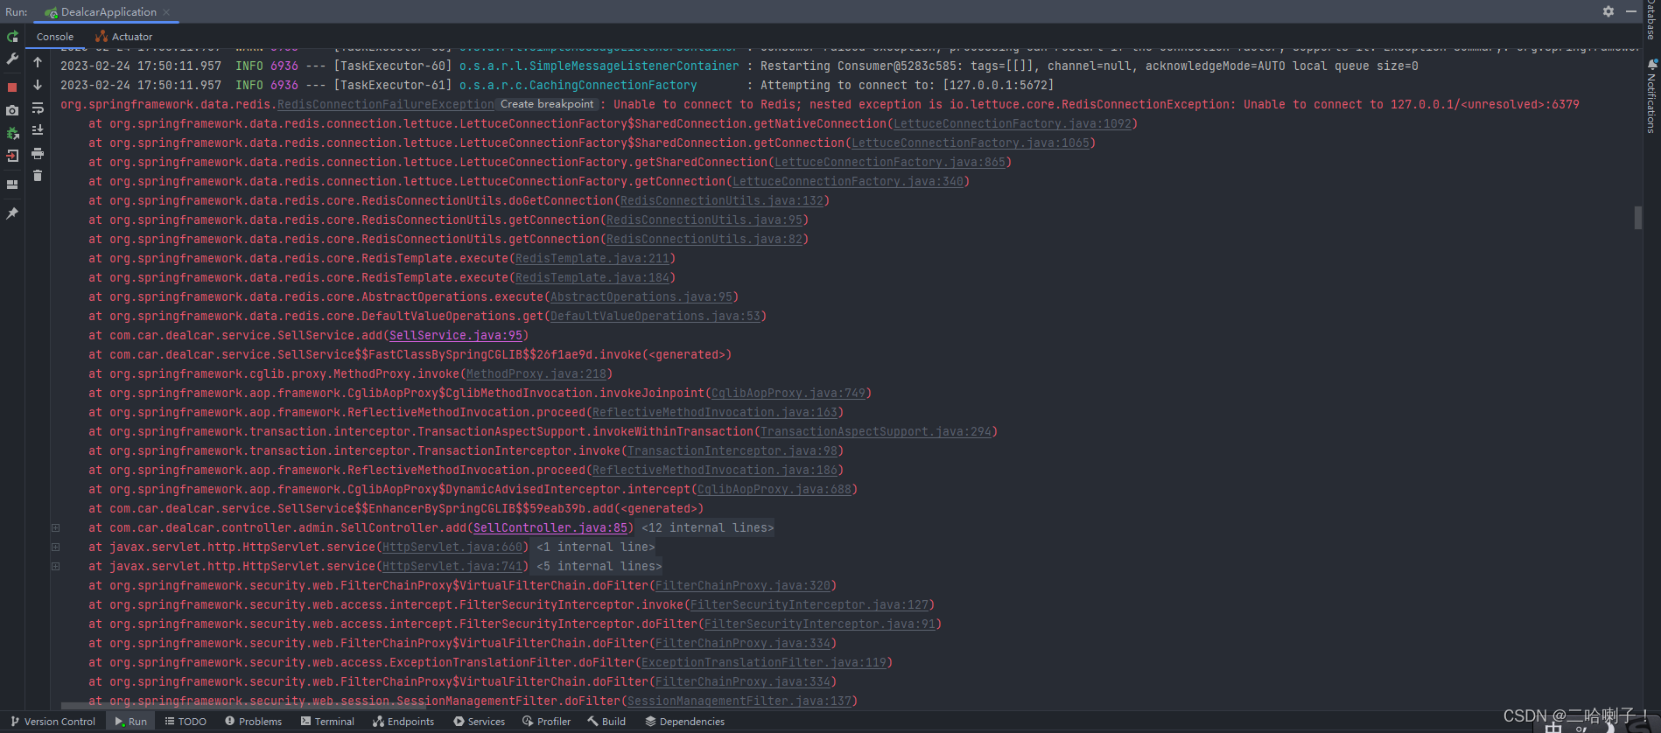Click the console vertical scrollbar thumb

click(1637, 218)
